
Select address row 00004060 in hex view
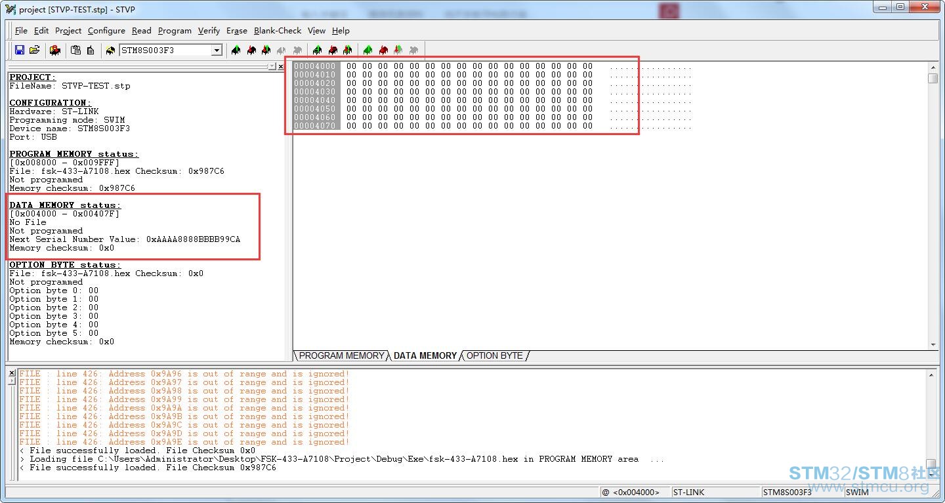315,117
